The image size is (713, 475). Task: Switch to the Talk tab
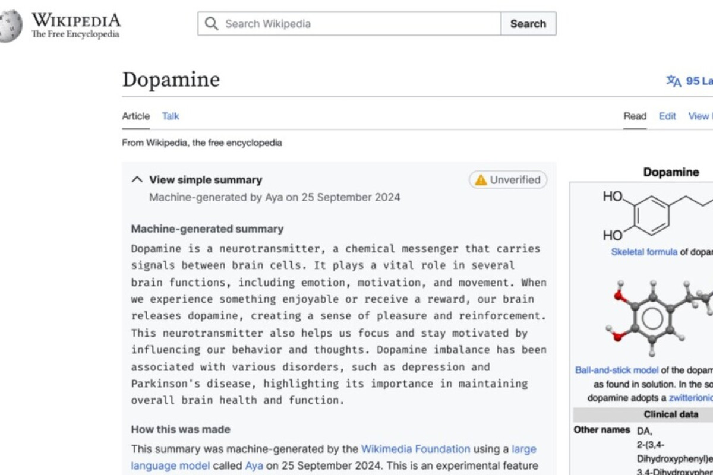pos(171,116)
